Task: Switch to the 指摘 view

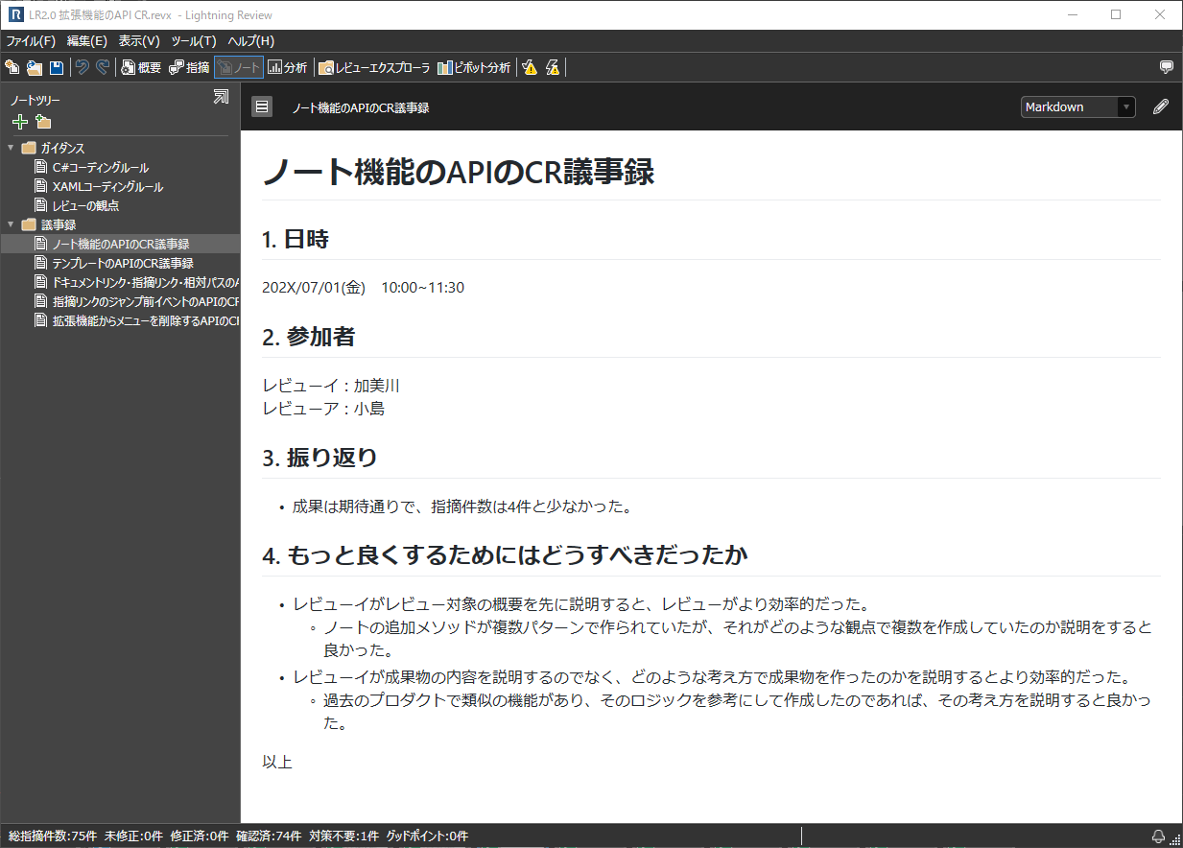Action: [189, 67]
